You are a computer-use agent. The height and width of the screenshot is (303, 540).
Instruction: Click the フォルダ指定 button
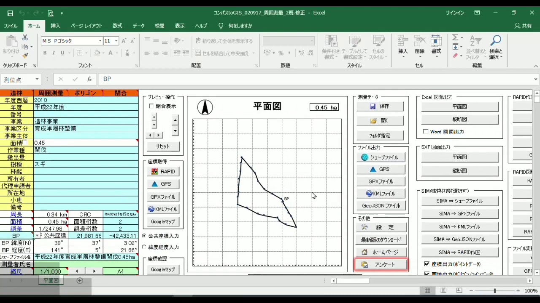[x=380, y=136]
